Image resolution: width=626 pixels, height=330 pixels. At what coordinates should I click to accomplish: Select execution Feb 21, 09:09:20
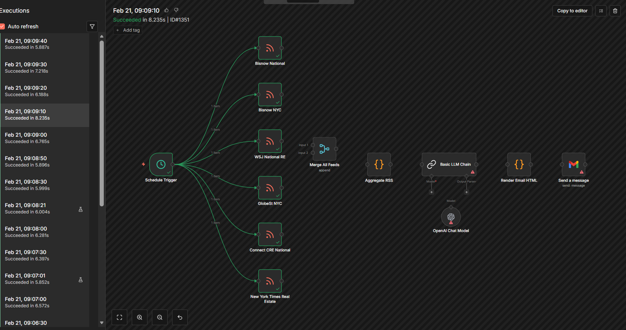coord(45,91)
